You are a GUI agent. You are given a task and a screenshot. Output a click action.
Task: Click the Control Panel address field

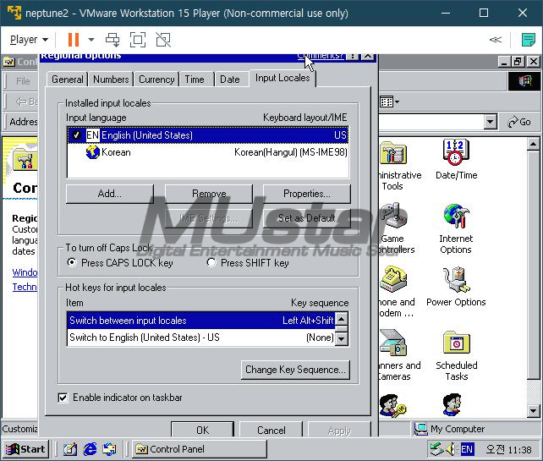pos(431,122)
